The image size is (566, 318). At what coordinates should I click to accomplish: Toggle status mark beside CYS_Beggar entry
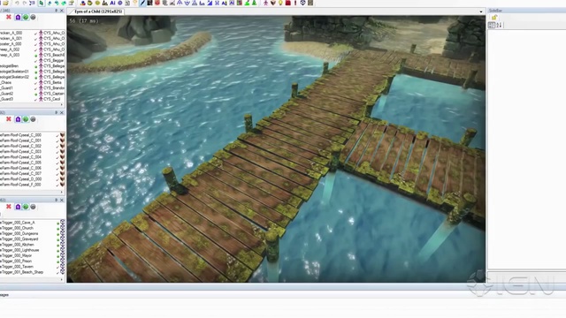pyautogui.click(x=36, y=61)
